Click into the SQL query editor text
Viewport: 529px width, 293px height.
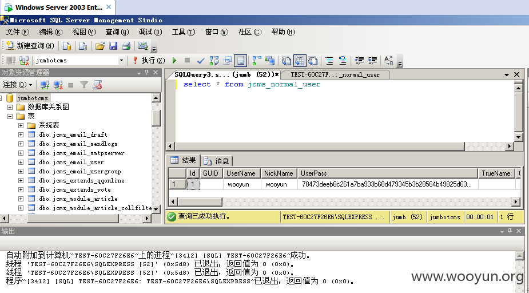[x=252, y=84]
